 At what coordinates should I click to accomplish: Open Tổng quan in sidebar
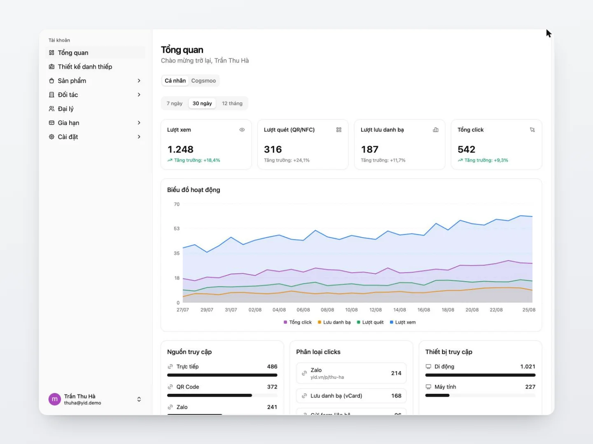[95, 53]
